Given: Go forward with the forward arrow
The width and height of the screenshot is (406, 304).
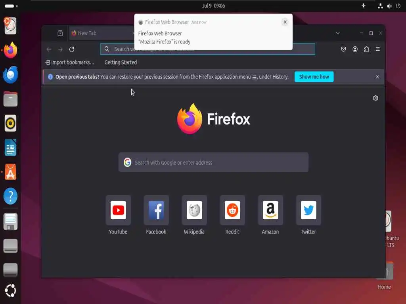Looking at the screenshot, I should [60, 49].
